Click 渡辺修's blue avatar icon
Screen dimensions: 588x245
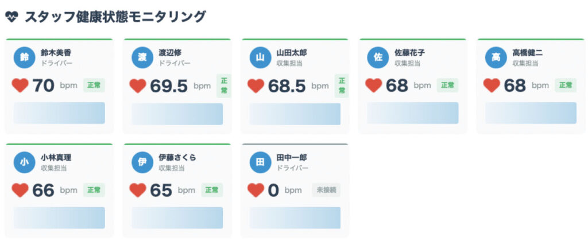pyautogui.click(x=142, y=58)
